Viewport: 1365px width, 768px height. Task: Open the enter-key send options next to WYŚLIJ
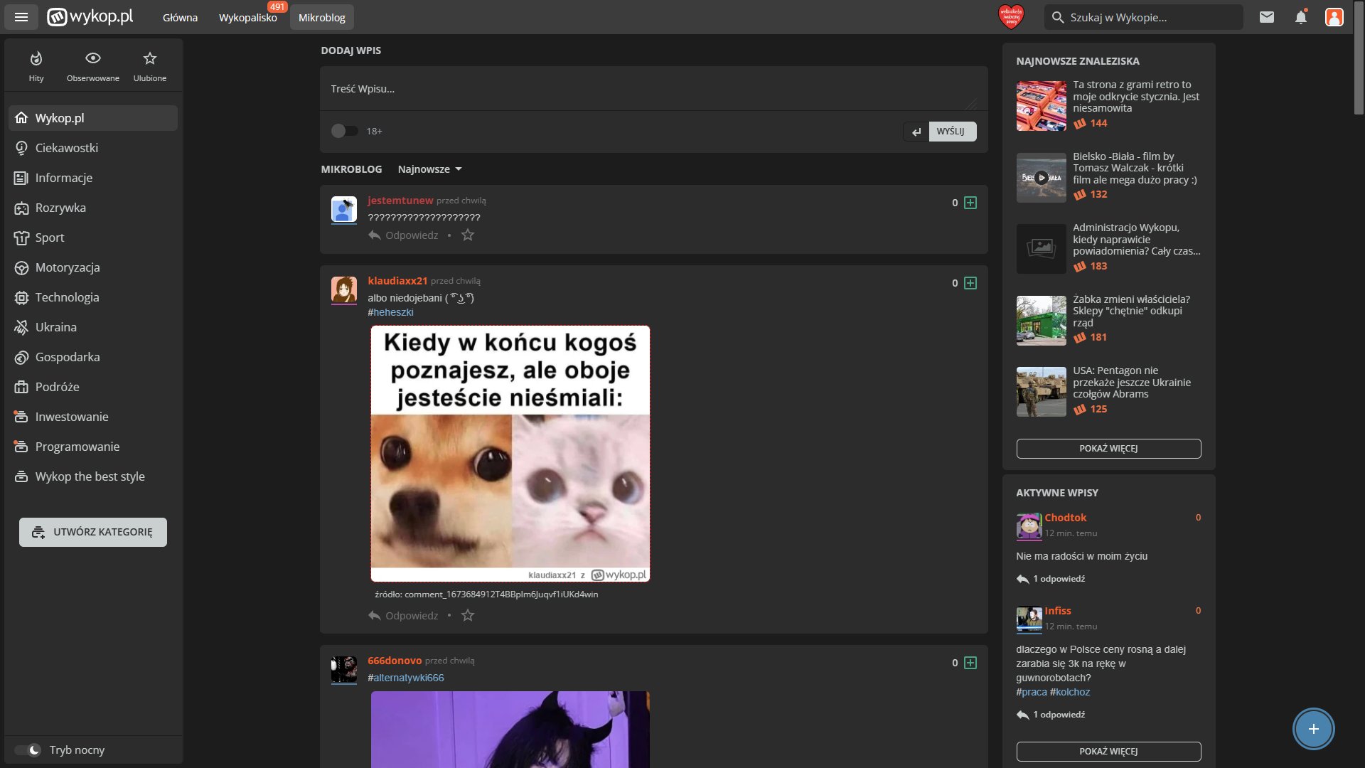916,132
